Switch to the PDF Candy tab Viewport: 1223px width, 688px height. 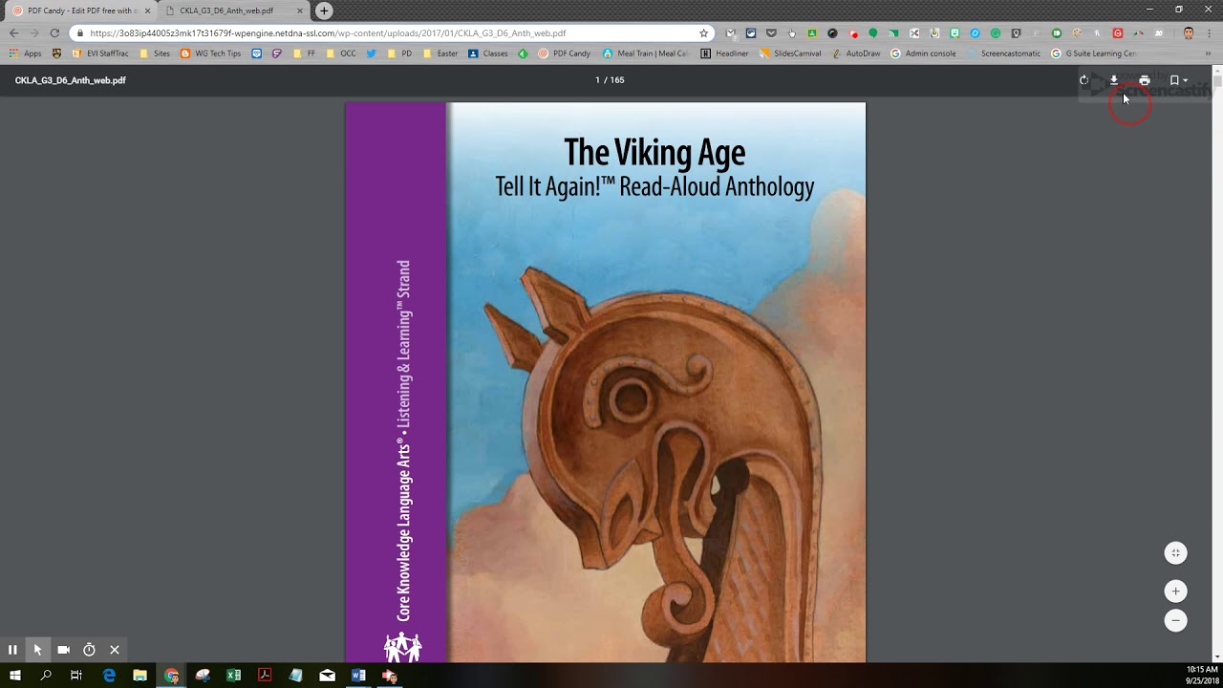81,11
